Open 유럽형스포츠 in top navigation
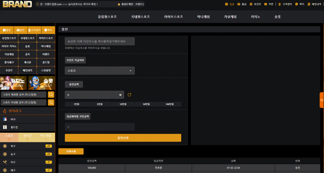324x173 pixels. tap(107, 17)
